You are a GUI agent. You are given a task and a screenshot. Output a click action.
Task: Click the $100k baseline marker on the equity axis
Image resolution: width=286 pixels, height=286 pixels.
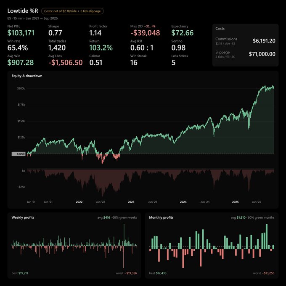19,154
